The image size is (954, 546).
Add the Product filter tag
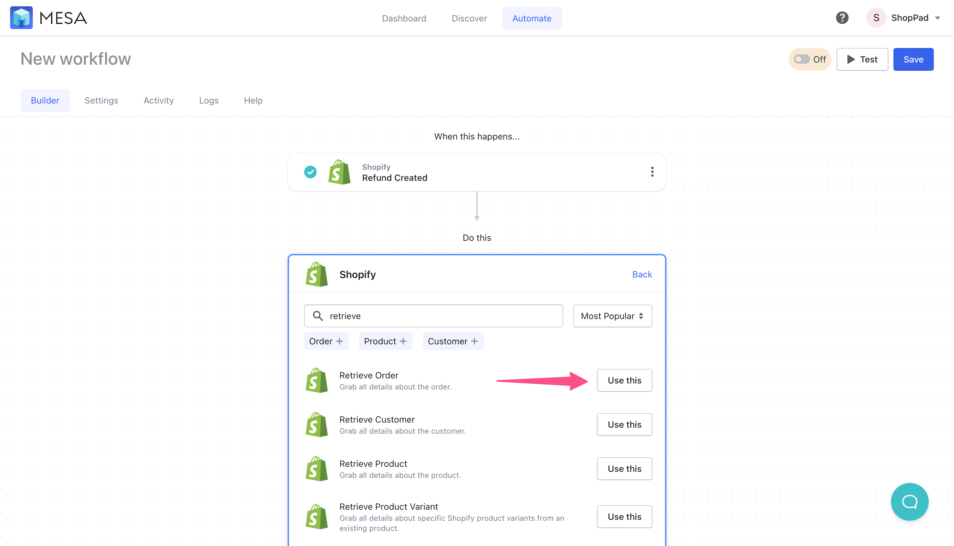tap(385, 341)
